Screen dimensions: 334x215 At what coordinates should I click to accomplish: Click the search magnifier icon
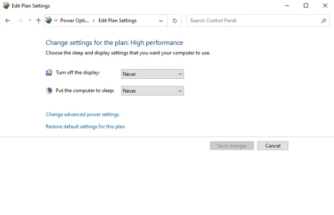click(324, 20)
